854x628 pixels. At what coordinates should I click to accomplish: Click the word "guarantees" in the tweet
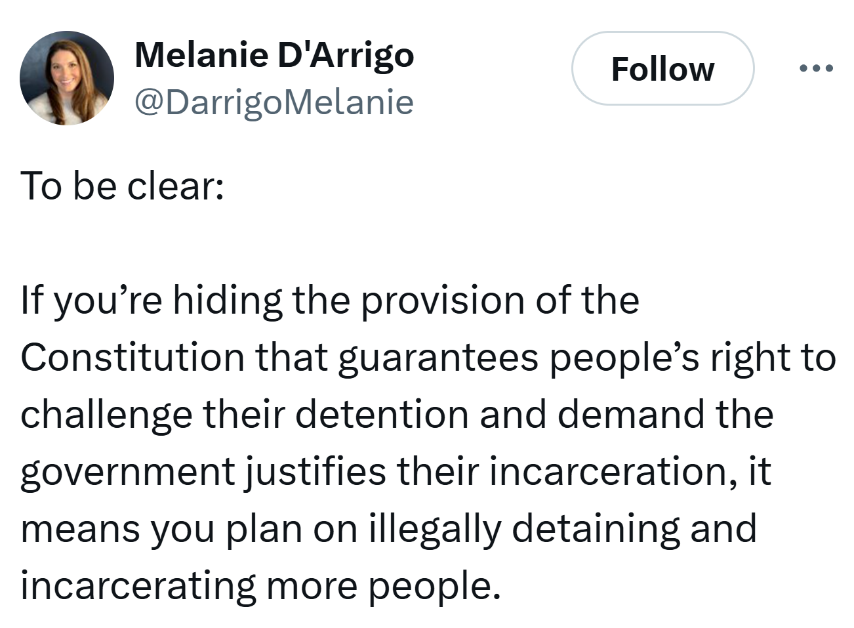tap(438, 359)
